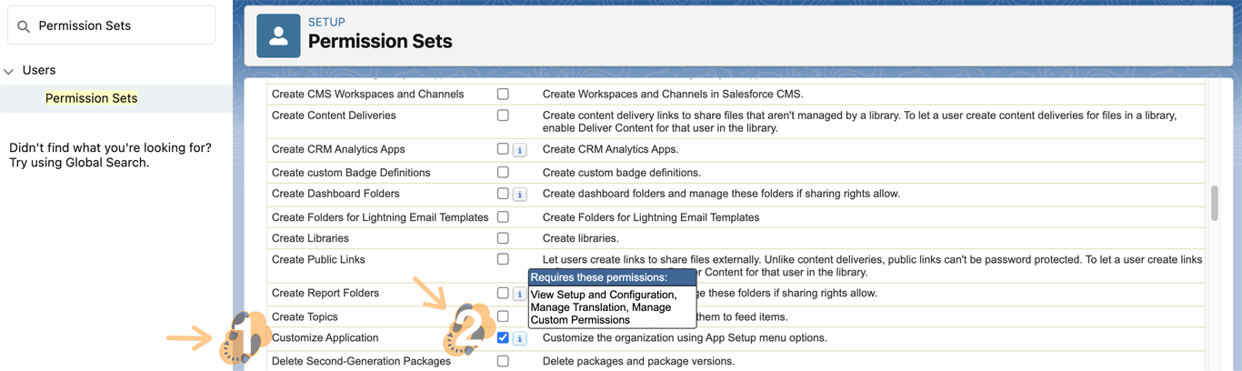Enable Create CMS Workspaces and Channels checkbox
This screenshot has width=1242, height=371.
503,94
